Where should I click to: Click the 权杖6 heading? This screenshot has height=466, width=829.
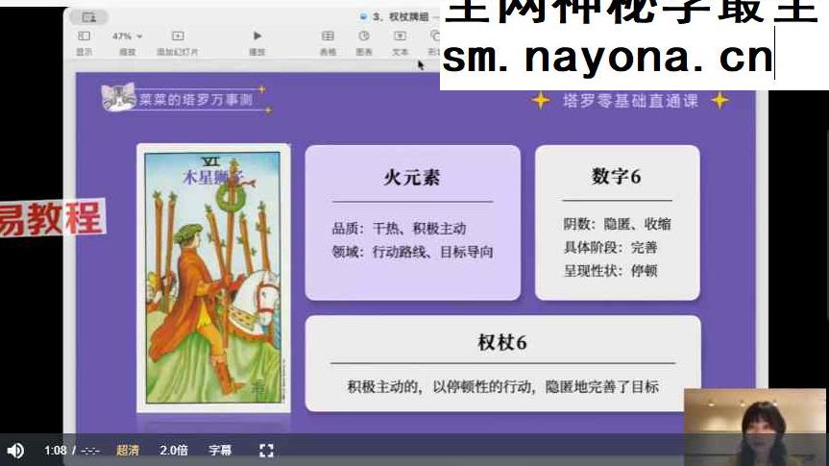502,343
